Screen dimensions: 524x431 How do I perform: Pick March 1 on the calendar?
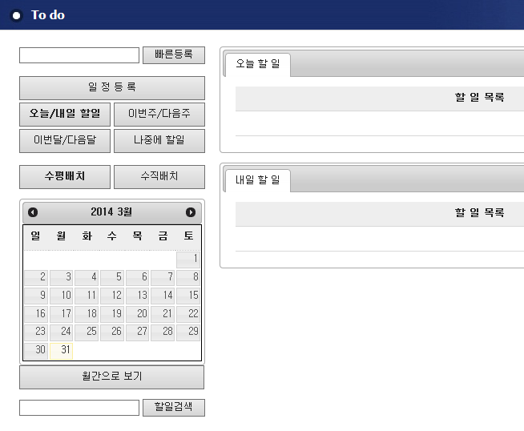click(x=188, y=259)
